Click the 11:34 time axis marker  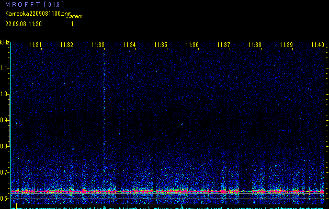pyautogui.click(x=129, y=44)
